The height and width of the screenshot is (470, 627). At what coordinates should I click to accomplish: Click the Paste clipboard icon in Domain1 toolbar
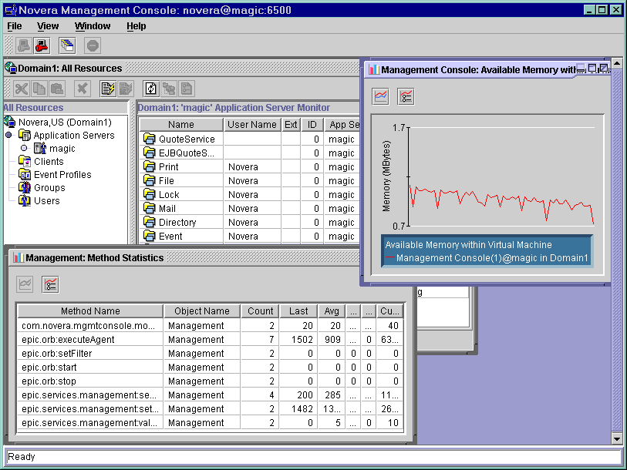tap(57, 89)
